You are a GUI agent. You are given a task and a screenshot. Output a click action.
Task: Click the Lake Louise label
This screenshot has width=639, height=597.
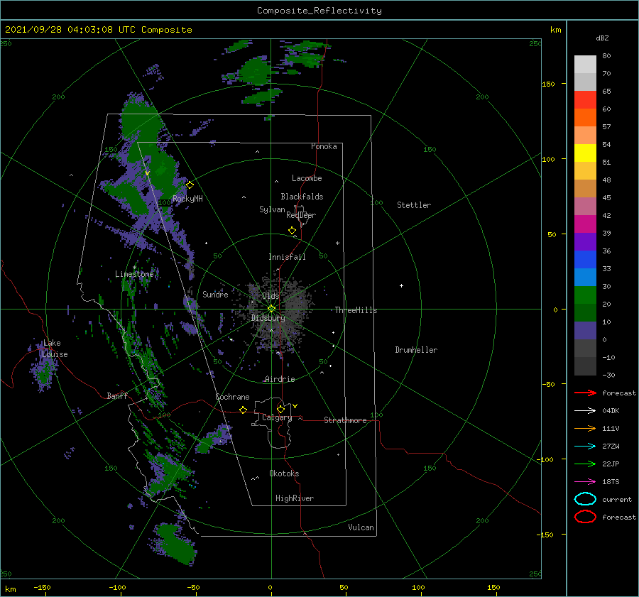click(55, 349)
